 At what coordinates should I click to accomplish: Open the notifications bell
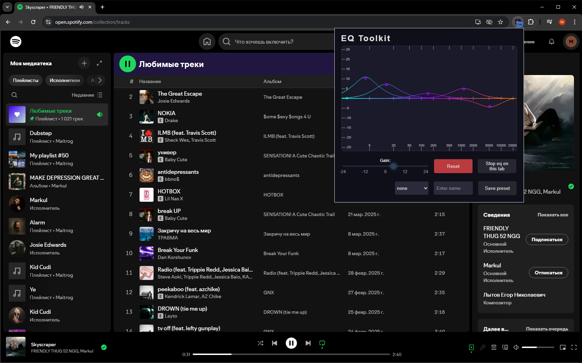(x=552, y=42)
